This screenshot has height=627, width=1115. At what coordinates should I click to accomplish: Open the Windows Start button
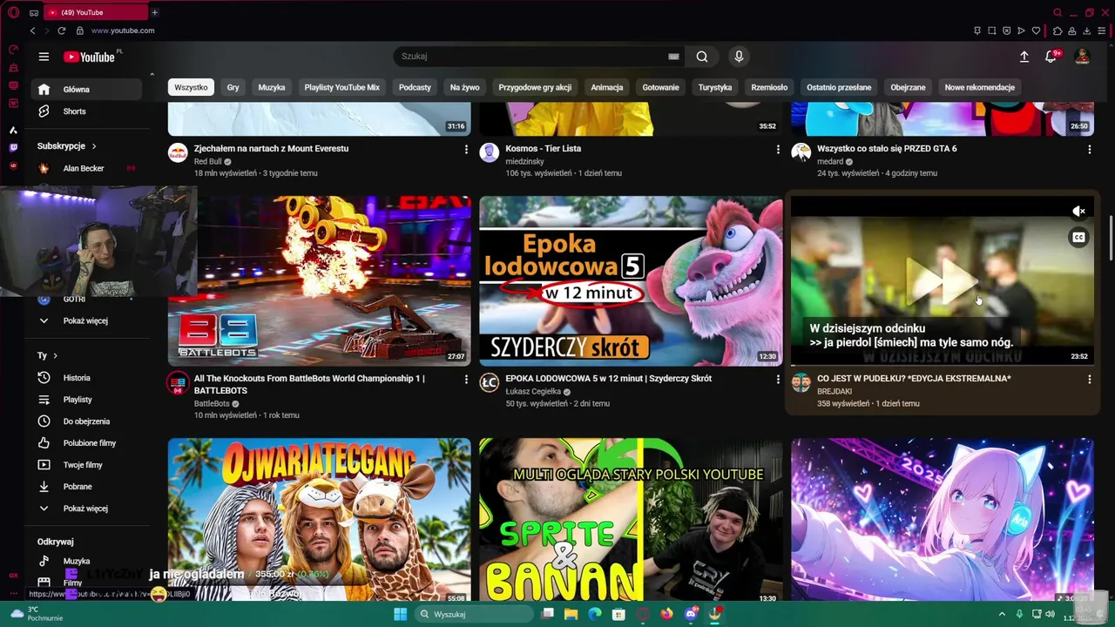(x=400, y=614)
